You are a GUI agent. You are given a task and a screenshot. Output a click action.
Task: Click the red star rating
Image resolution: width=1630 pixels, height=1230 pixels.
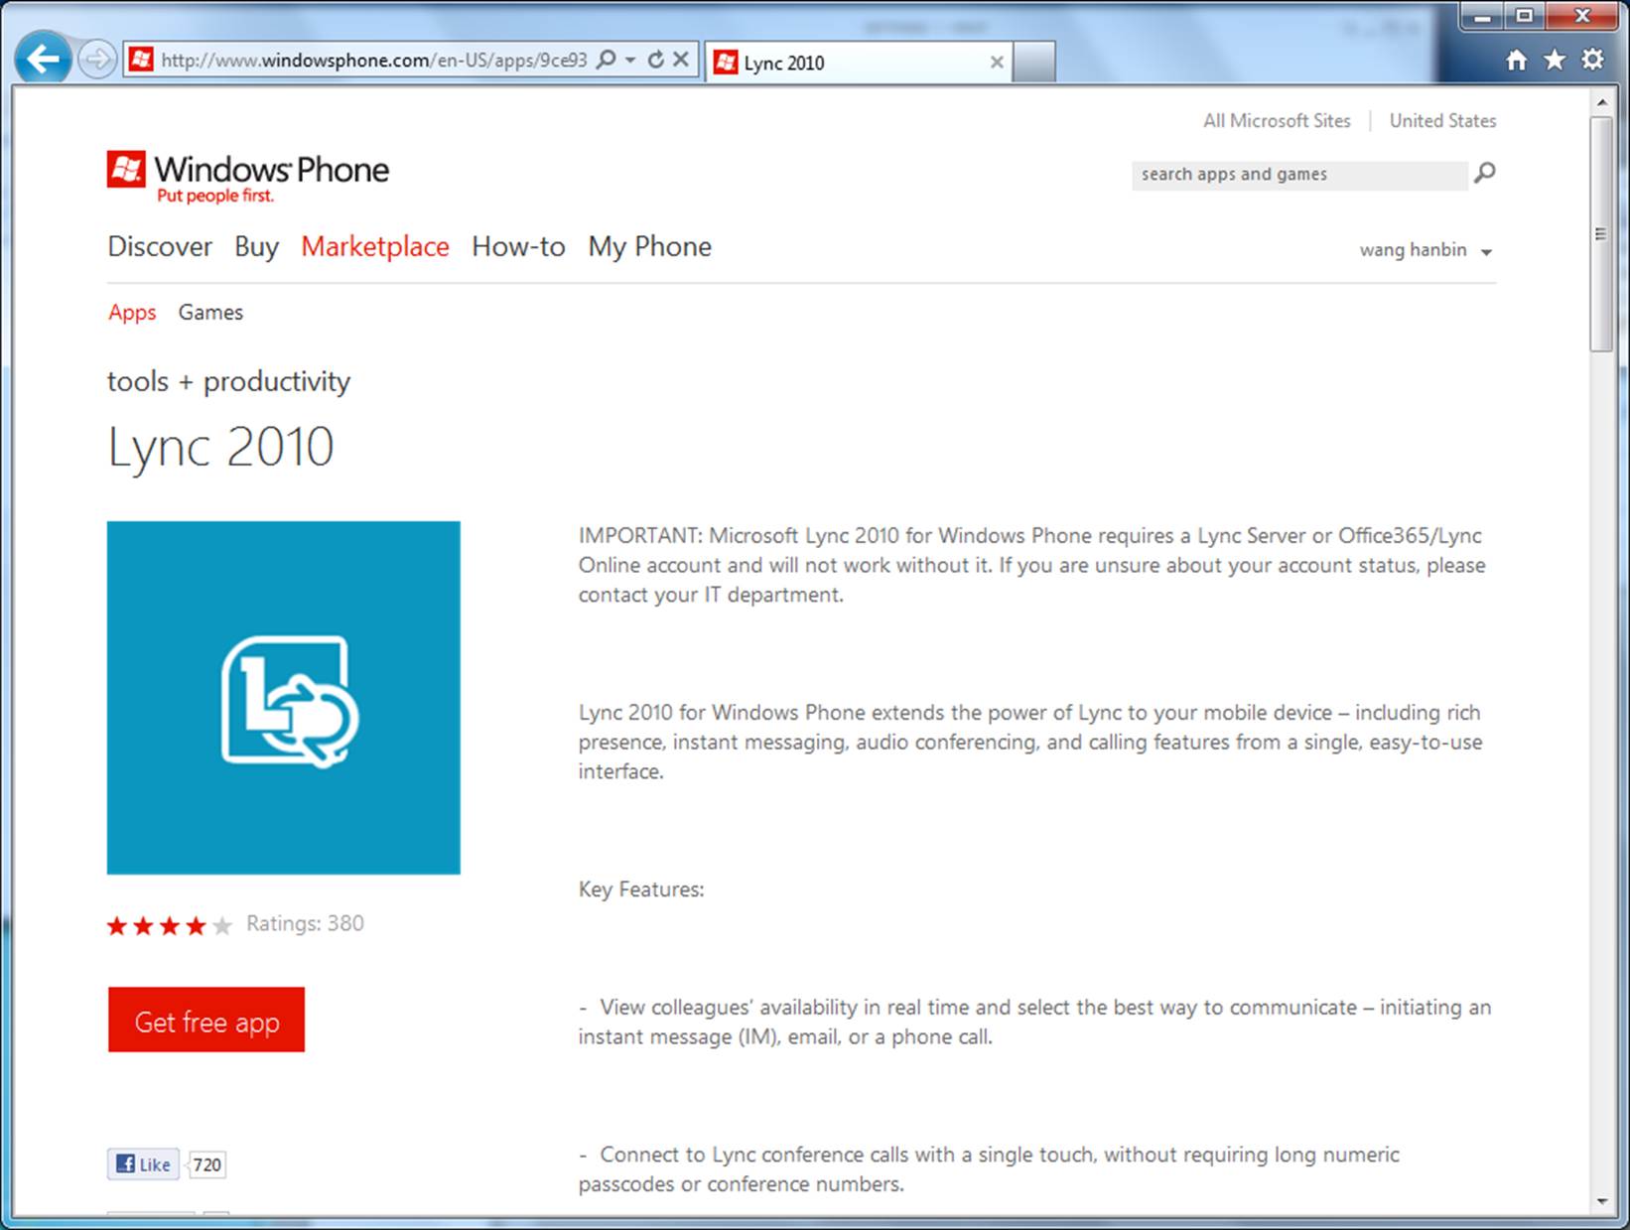pos(169,925)
